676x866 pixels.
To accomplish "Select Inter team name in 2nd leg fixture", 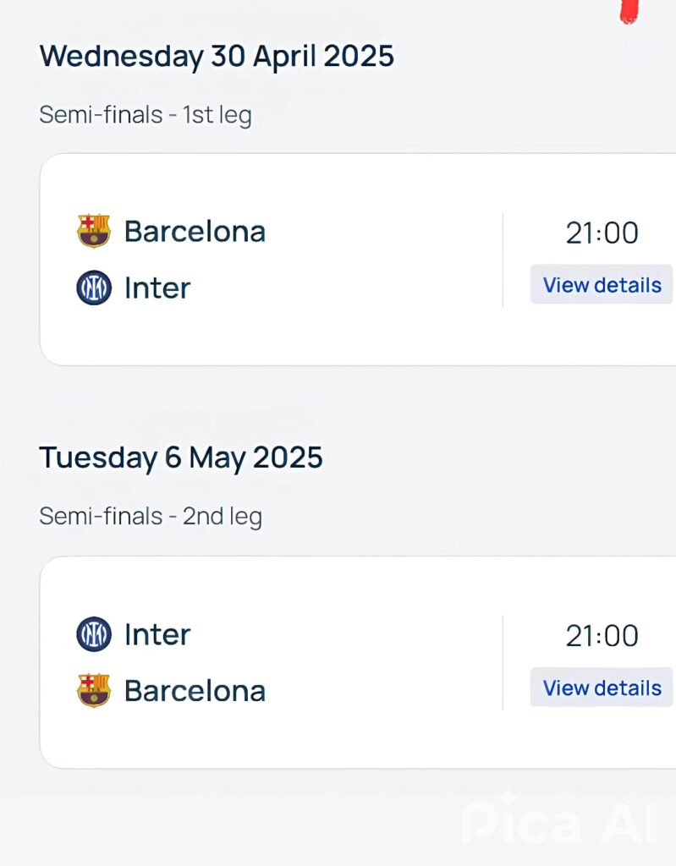I will 157,634.
